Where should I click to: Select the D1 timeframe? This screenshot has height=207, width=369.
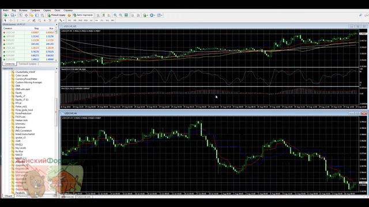[102, 21]
